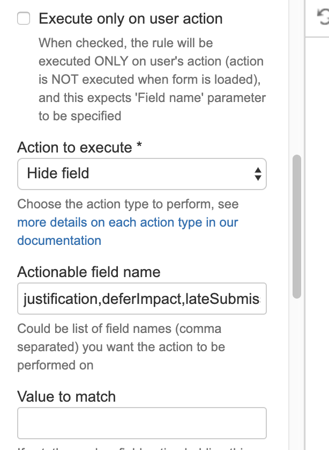The width and height of the screenshot is (329, 450).
Task: Click the up-down stepper arrows on Hide field selector
Action: (x=257, y=174)
